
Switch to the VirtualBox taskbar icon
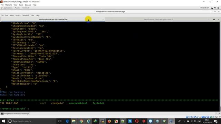[x=171, y=121]
